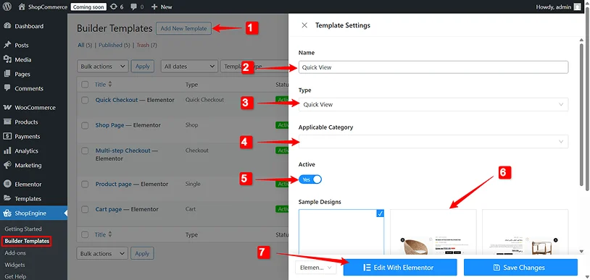Screen dimensions: 590x280
Task: Check the Cart page row checkbox
Action: [85, 209]
